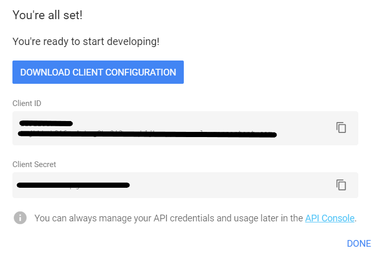This screenshot has width=379, height=255.
Task: Click the word "usage" in the note
Action: pyautogui.click(x=249, y=218)
